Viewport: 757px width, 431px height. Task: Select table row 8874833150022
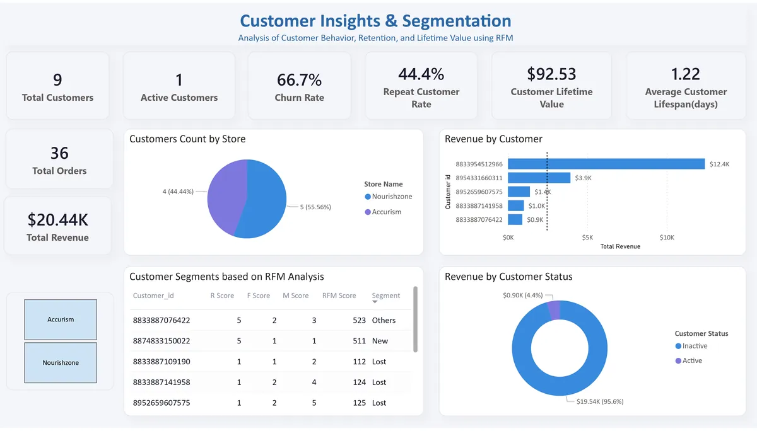tap(271, 341)
